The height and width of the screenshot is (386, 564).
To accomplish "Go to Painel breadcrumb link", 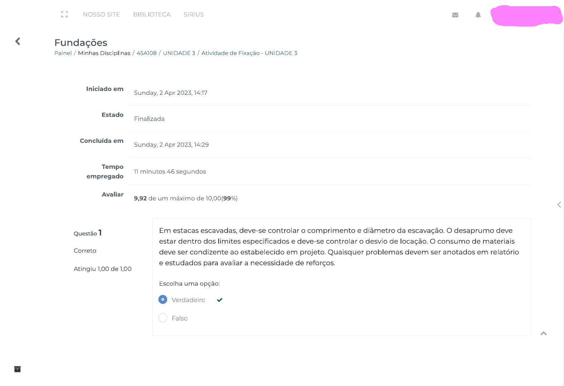I will [63, 53].
